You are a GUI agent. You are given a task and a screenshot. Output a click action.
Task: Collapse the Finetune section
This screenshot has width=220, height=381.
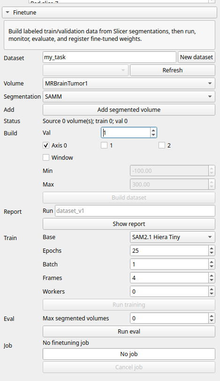(x=109, y=12)
